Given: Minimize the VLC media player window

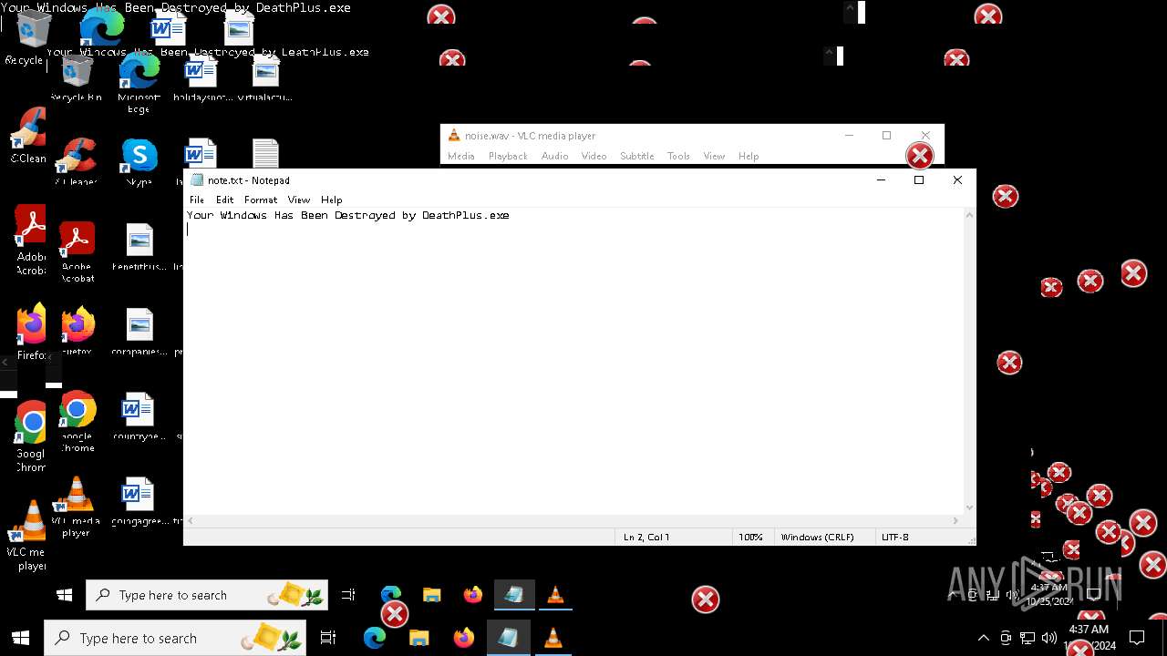Looking at the screenshot, I should tap(849, 135).
